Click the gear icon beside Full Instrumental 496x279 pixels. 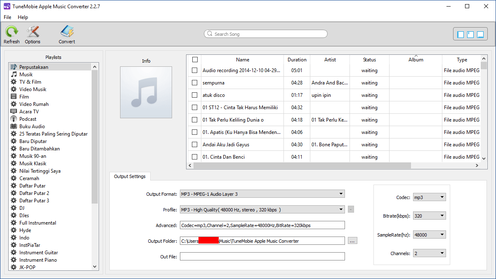[x=14, y=223]
